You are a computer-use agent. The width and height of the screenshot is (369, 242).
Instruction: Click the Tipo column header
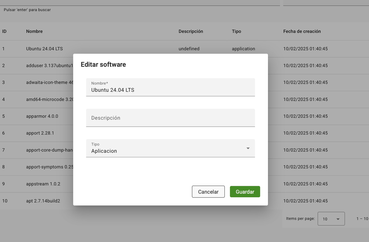[236, 32]
